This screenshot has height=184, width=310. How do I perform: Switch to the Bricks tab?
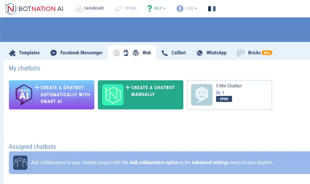point(254,53)
